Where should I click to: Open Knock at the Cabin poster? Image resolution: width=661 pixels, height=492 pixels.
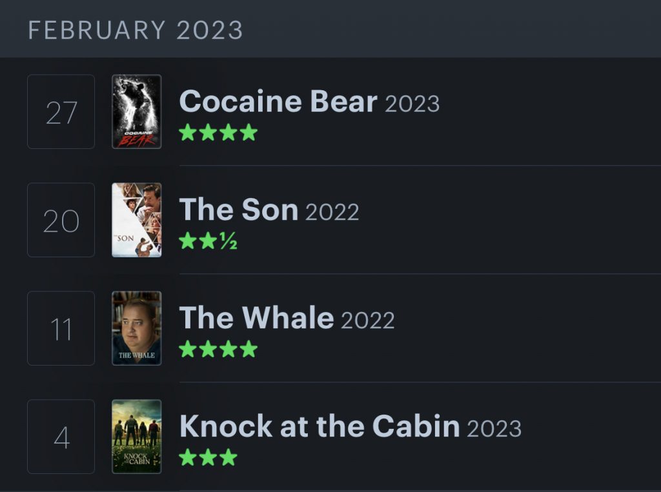pyautogui.click(x=136, y=437)
